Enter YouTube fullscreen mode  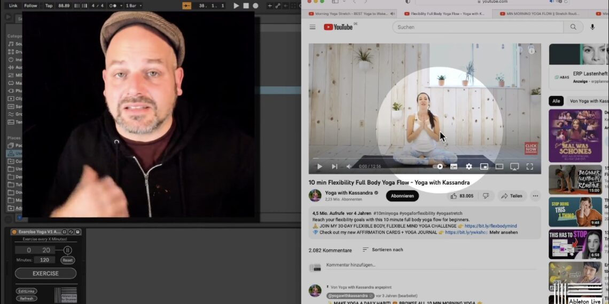tap(530, 166)
